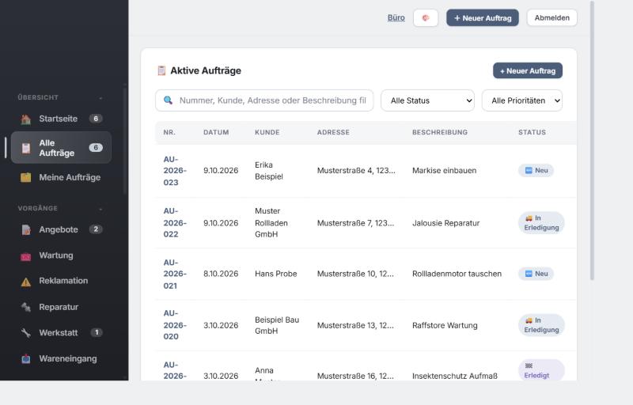This screenshot has width=633, height=405.
Task: Click the Wareneingang inbox icon
Action: click(x=26, y=359)
